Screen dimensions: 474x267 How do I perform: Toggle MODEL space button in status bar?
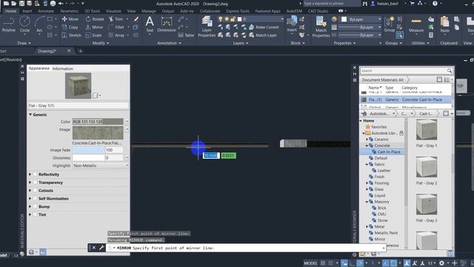pos(310,263)
